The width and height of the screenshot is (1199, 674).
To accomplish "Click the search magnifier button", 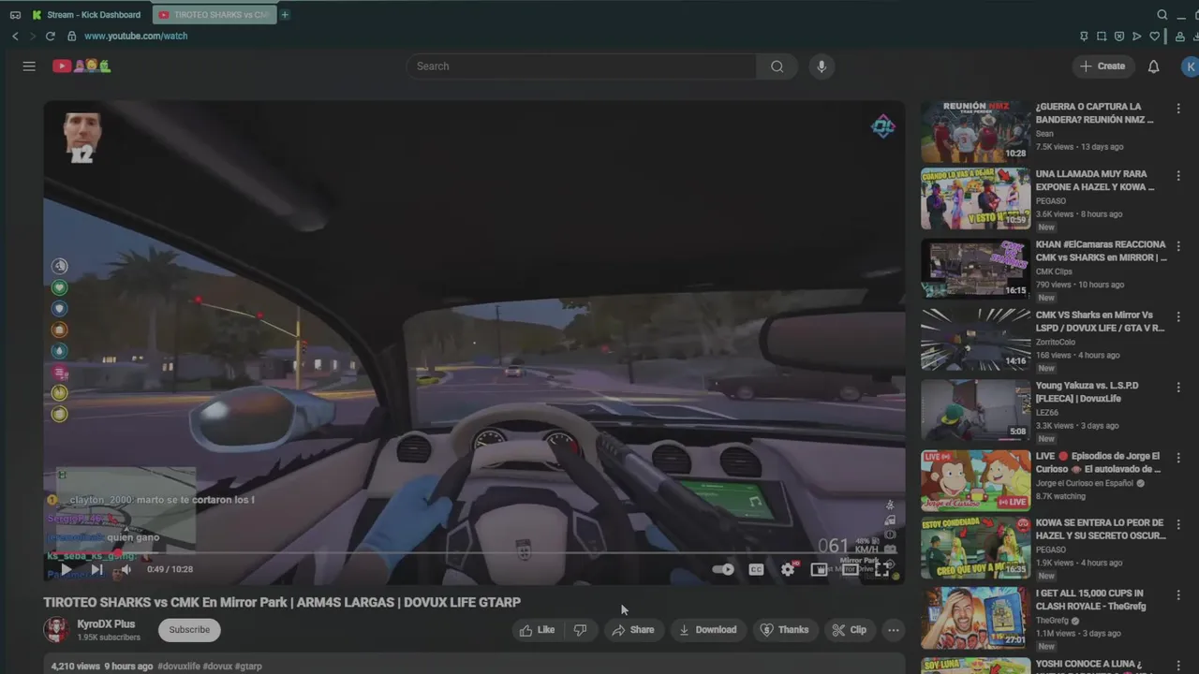I will click(777, 66).
